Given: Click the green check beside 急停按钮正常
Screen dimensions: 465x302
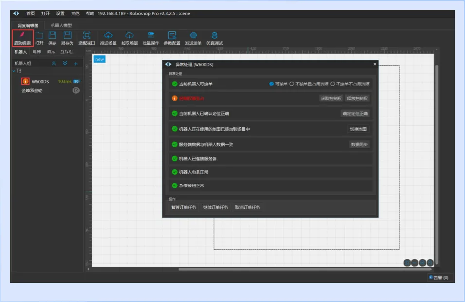Looking at the screenshot, I should click(174, 185).
